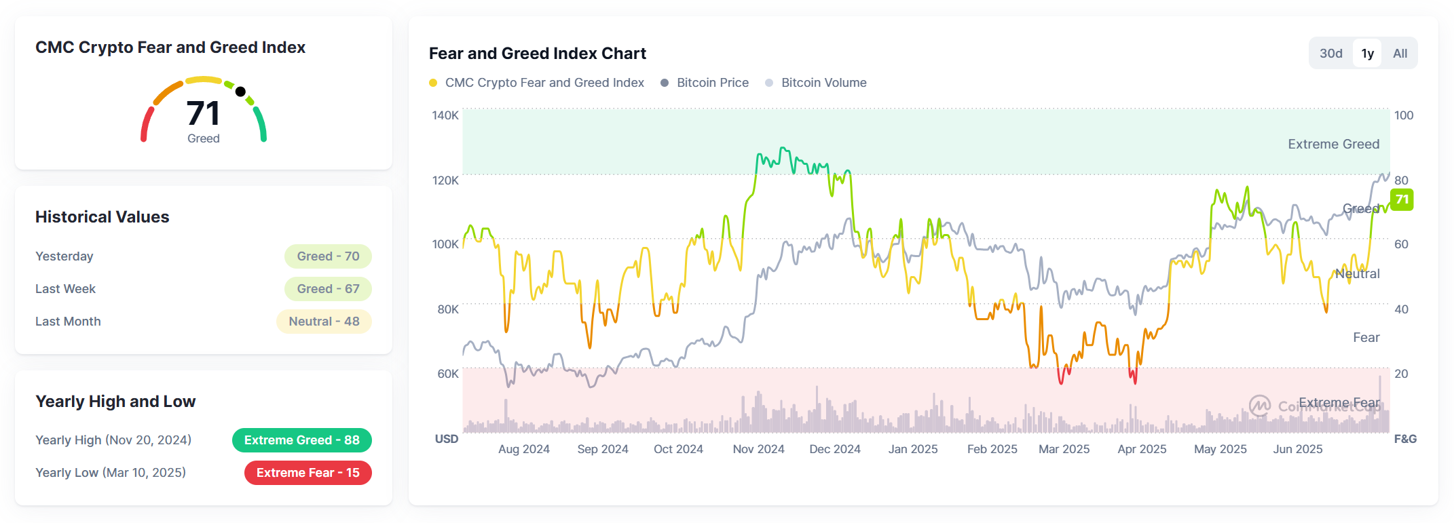Click the green 71 current value badge
1454x523 pixels.
coord(1402,199)
